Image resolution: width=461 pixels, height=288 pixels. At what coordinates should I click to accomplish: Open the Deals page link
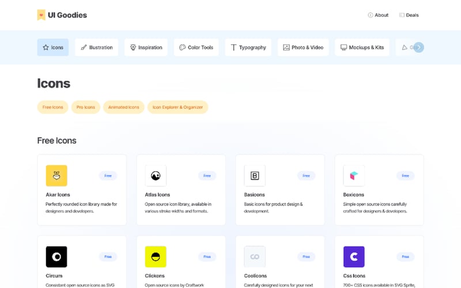[409, 15]
